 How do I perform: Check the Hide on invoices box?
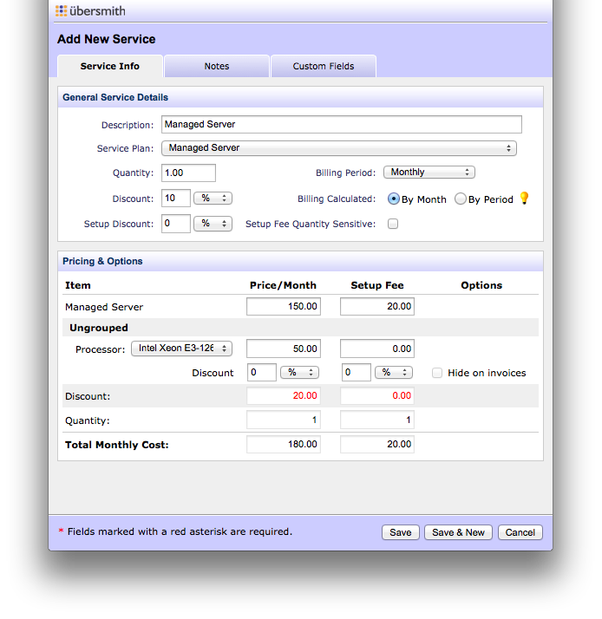pyautogui.click(x=438, y=373)
